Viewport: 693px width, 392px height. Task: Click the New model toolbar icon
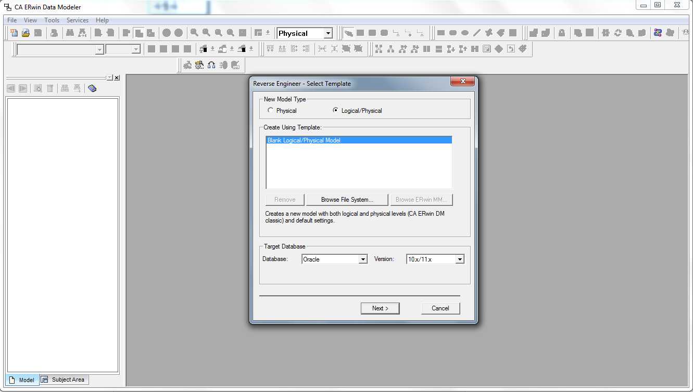tap(14, 33)
